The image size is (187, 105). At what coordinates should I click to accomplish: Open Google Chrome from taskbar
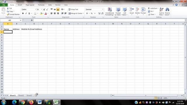point(23,102)
